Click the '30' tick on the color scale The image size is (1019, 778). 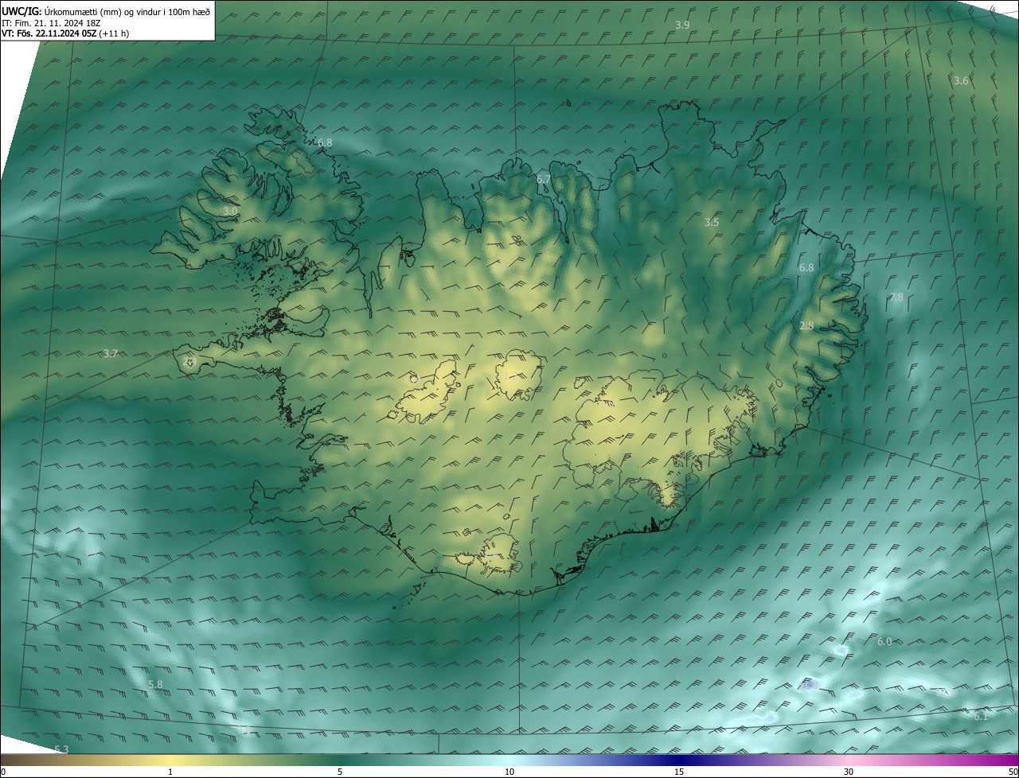[849, 772]
